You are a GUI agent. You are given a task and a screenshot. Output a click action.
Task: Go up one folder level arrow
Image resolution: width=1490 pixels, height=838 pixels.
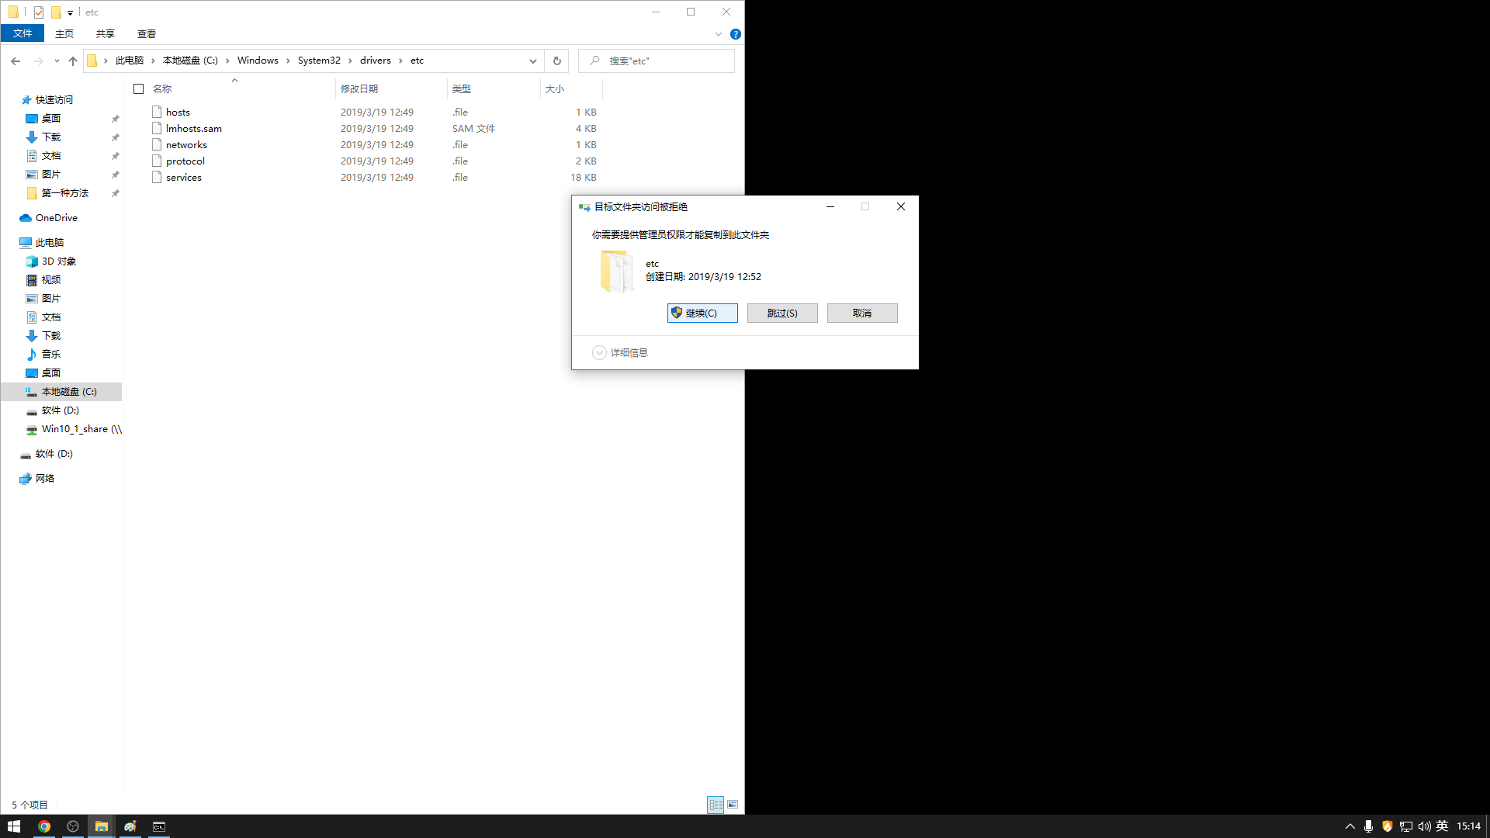73,61
